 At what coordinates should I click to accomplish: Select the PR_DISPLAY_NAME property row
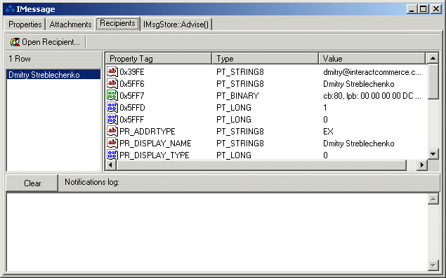tap(266, 144)
